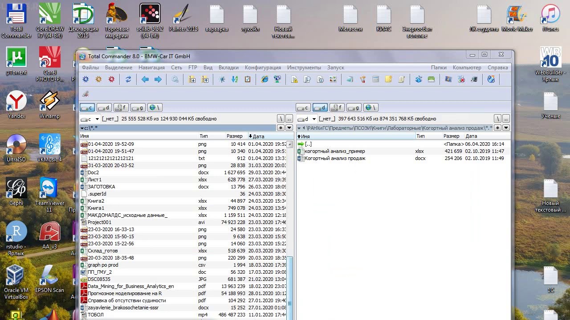Open right panel directory history arrow
This screenshot has height=320, width=570.
pos(506,128)
